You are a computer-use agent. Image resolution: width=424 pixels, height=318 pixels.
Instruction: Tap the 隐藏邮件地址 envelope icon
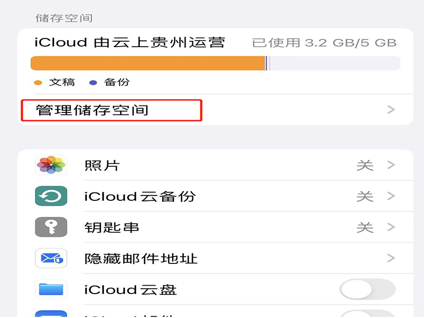tap(51, 259)
